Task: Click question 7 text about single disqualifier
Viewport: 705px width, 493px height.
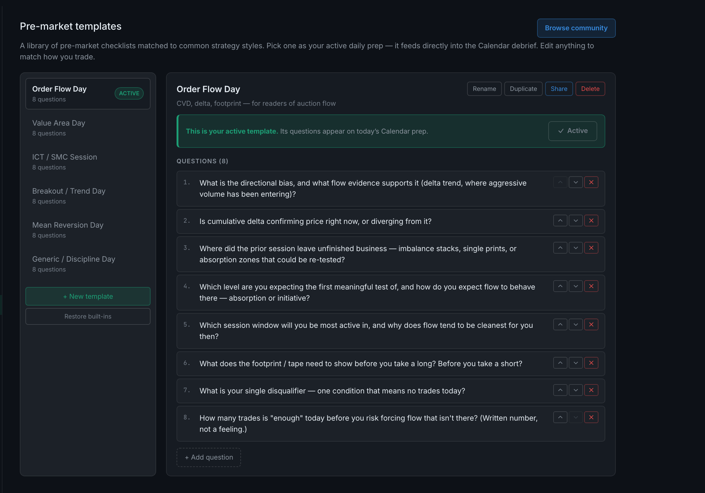Action: pyautogui.click(x=332, y=391)
